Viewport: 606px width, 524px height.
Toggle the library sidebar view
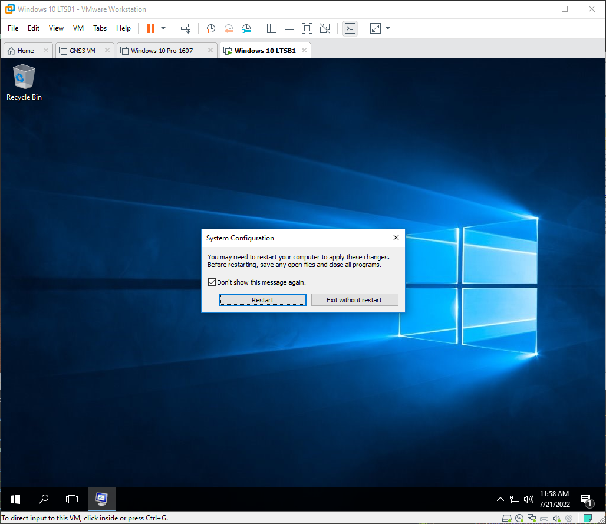coord(272,28)
